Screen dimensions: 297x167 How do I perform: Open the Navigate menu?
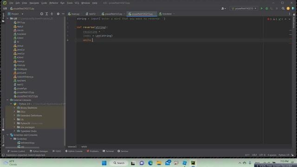(x=34, y=3)
